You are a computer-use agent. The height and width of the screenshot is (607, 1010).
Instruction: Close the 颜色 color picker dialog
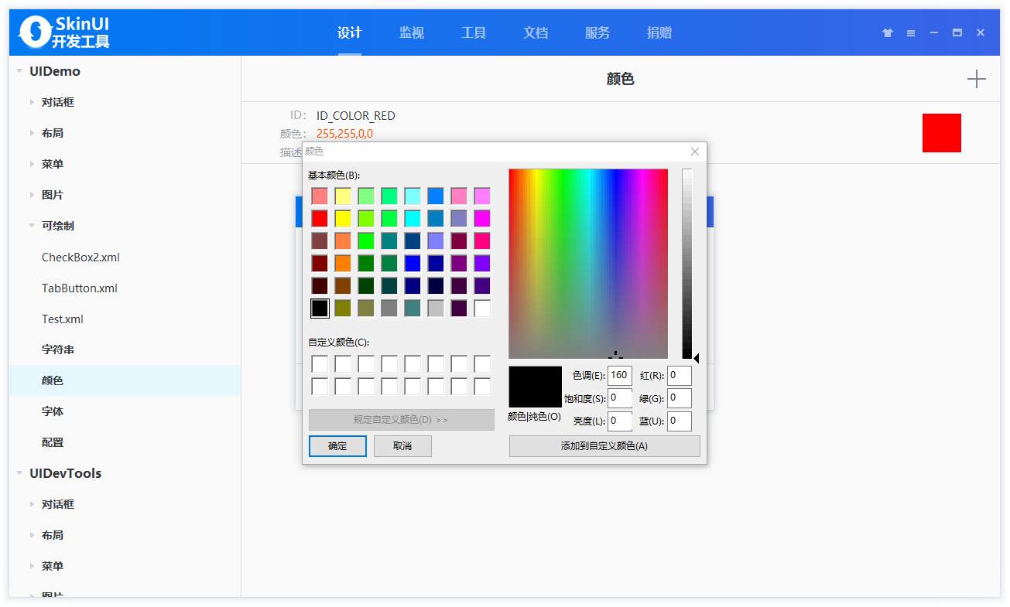click(x=695, y=152)
